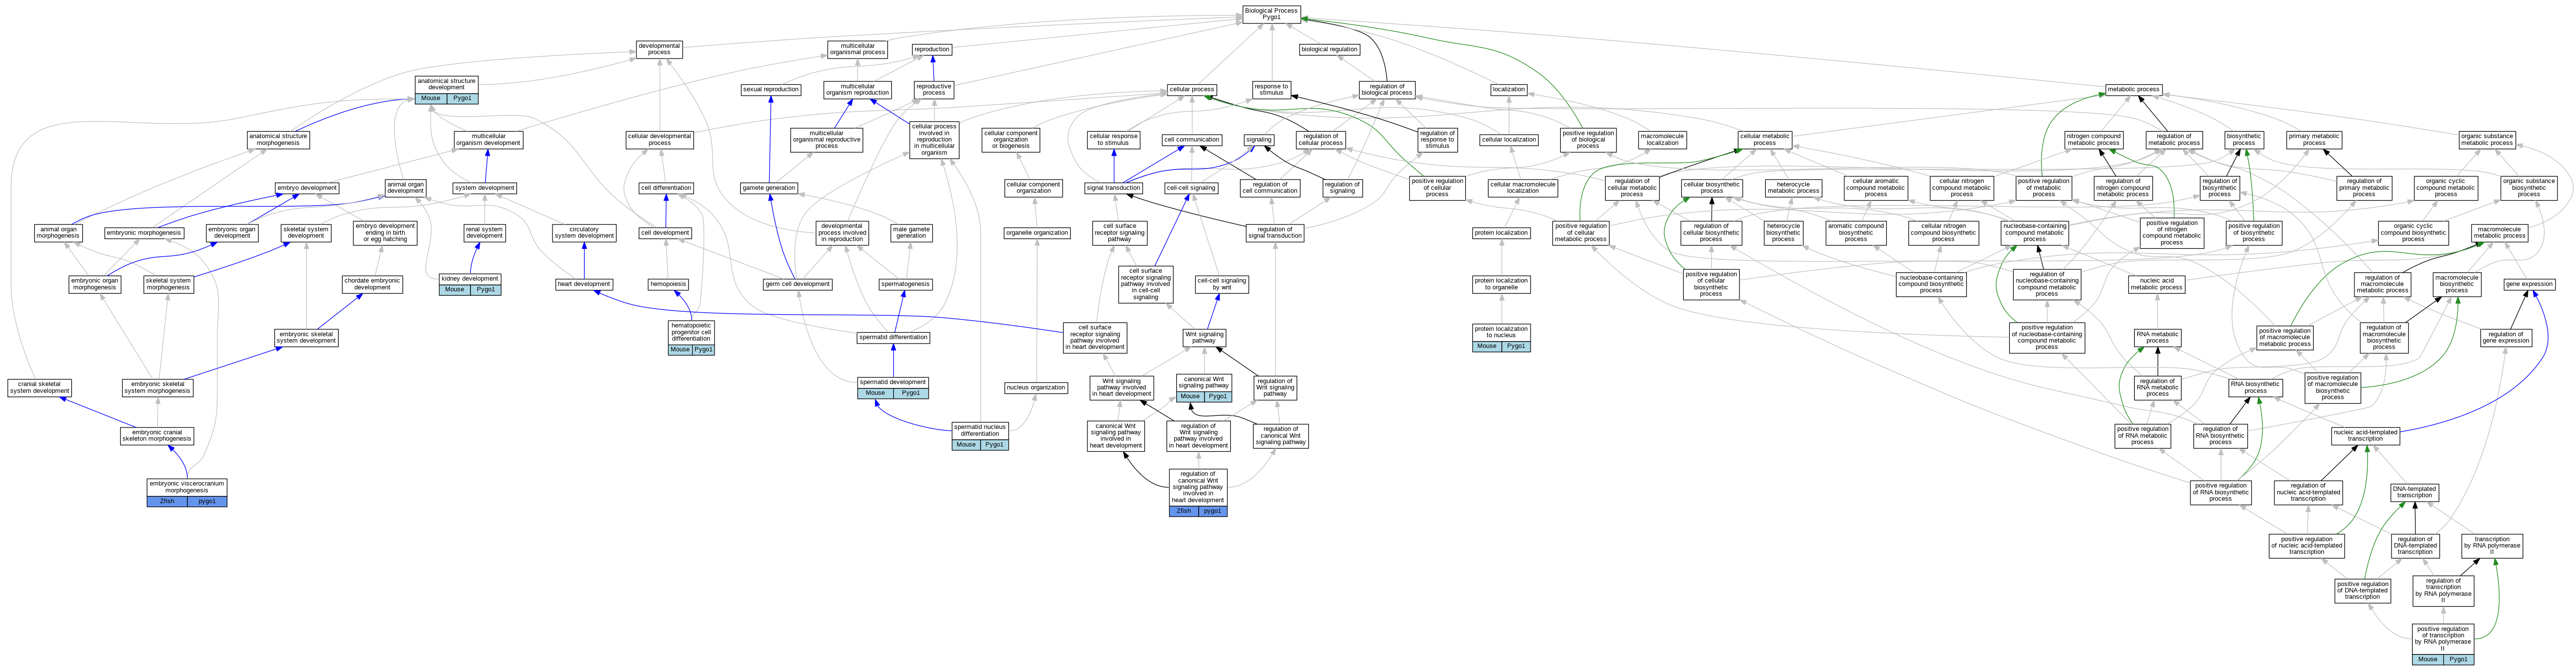
Task: Select the 'primary metabolic process' node
Action: (x=2314, y=140)
